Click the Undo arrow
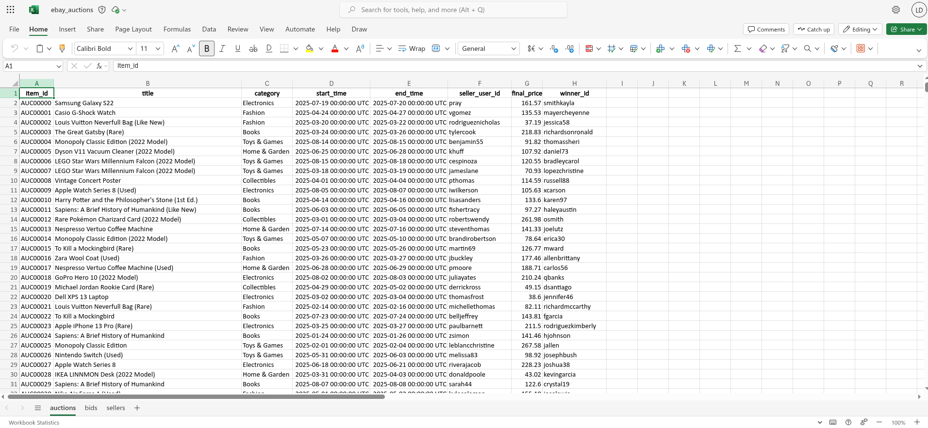The width and height of the screenshot is (928, 428). click(x=15, y=48)
